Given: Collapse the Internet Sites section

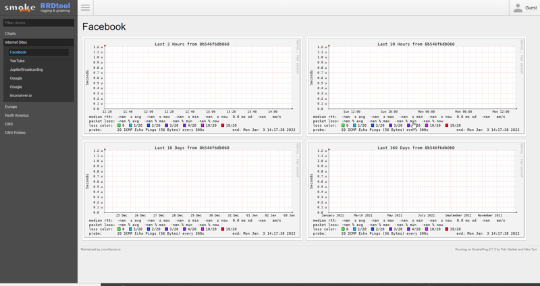Looking at the screenshot, I should point(16,42).
